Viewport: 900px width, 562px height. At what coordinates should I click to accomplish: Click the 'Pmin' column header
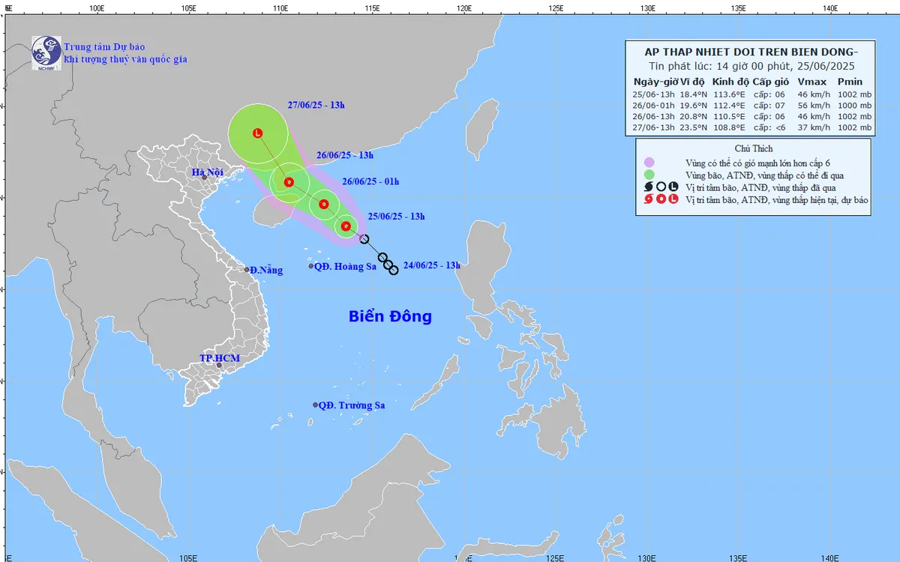click(850, 82)
